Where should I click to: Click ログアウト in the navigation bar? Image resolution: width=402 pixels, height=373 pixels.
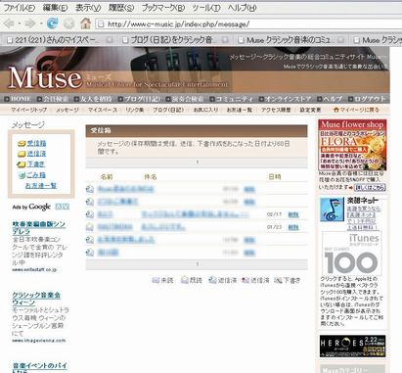[367, 99]
